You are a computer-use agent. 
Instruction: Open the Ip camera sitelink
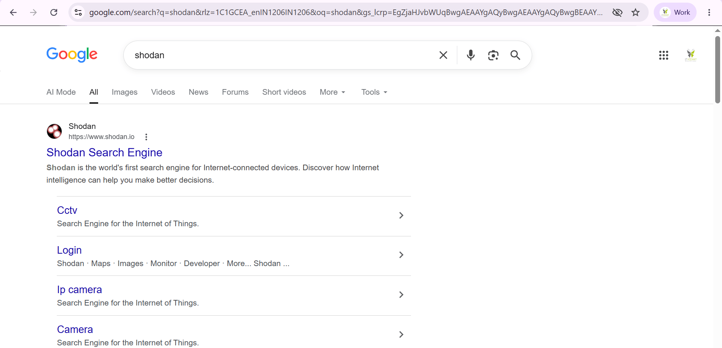(80, 290)
